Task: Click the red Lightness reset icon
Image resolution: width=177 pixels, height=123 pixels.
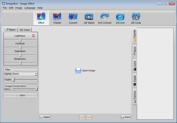Action: pos(33,36)
